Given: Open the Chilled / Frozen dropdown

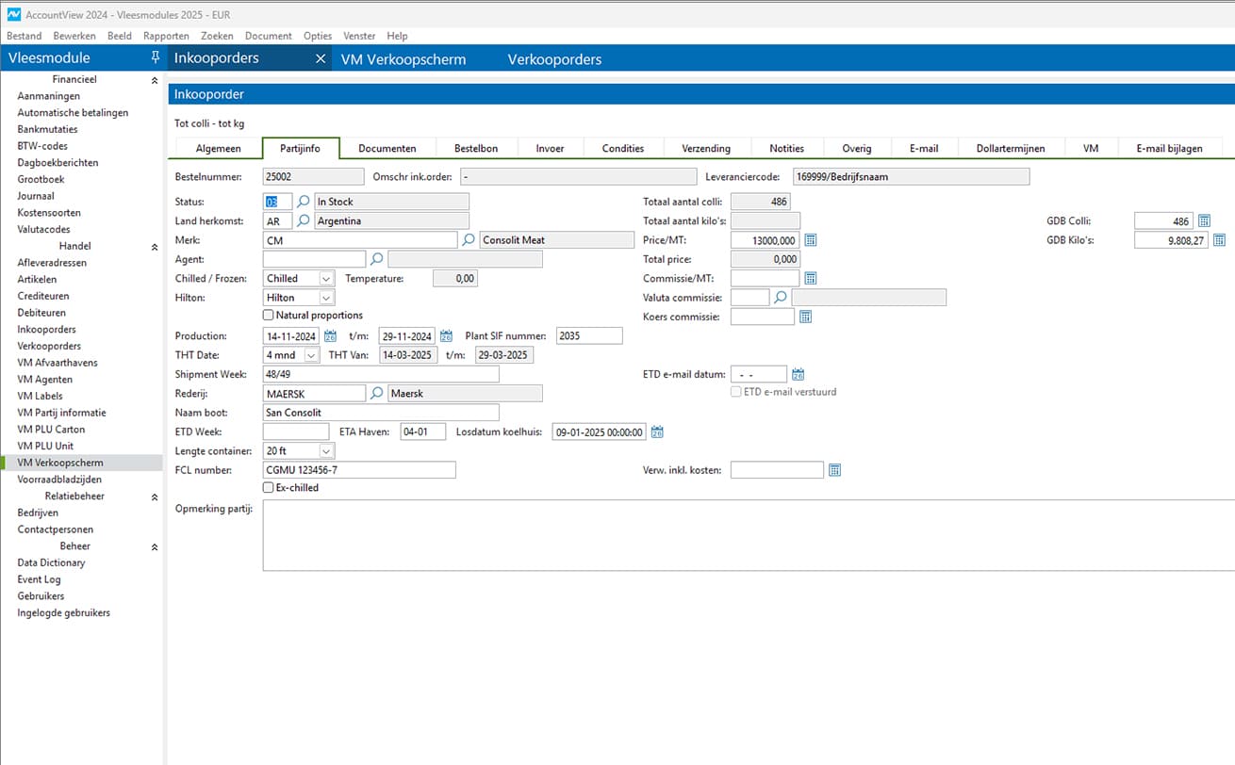Looking at the screenshot, I should (325, 279).
